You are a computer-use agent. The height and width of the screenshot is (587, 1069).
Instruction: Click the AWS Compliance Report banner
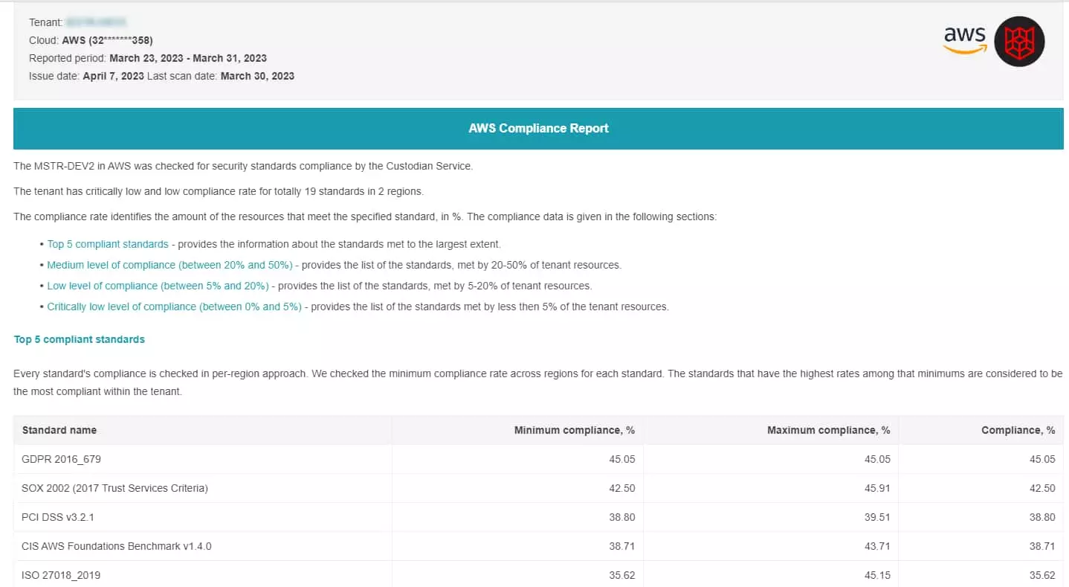click(x=538, y=128)
